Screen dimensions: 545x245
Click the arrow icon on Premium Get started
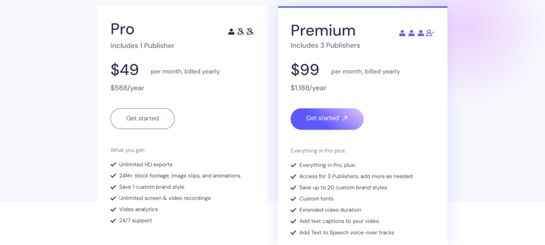point(345,119)
